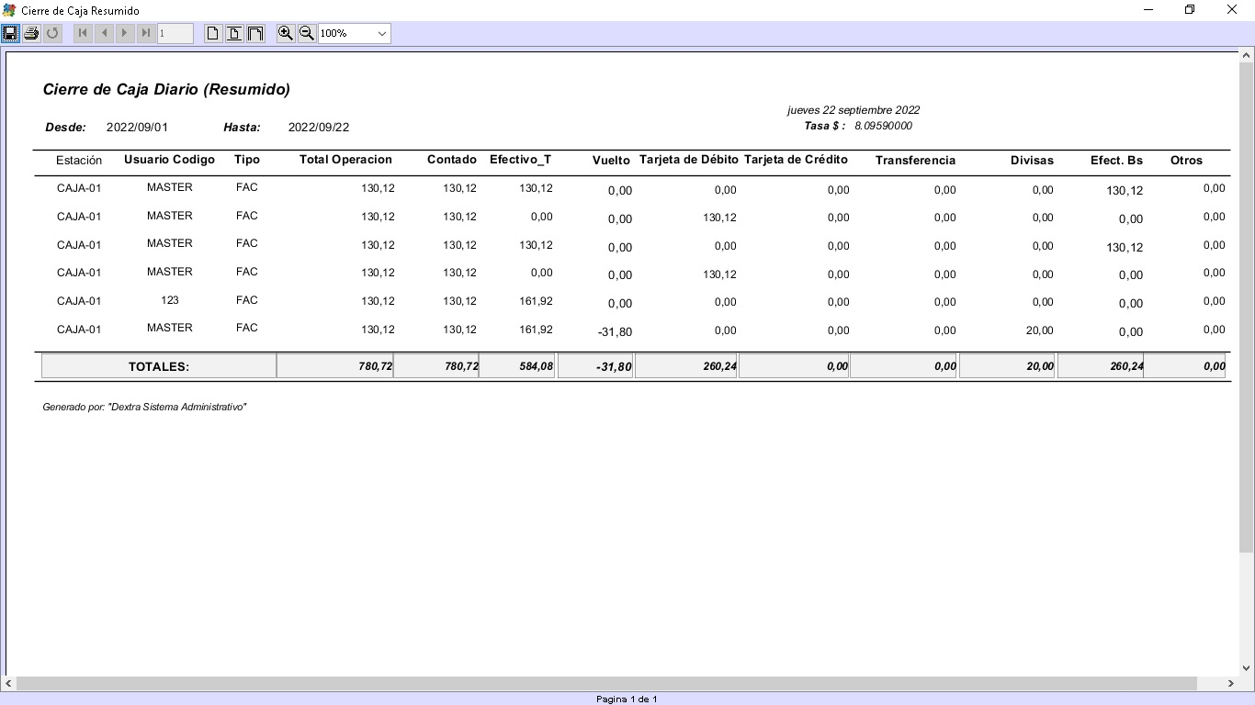The height and width of the screenshot is (705, 1255).
Task: Click the app icon in the title bar
Action: (10, 10)
